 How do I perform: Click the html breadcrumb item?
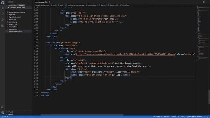[x=54, y=5]
